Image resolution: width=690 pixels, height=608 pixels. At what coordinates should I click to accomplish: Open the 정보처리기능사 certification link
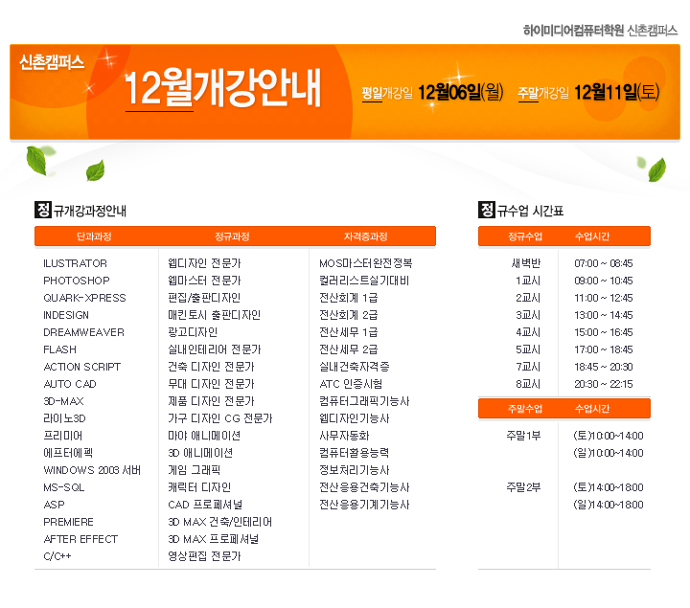(x=354, y=470)
